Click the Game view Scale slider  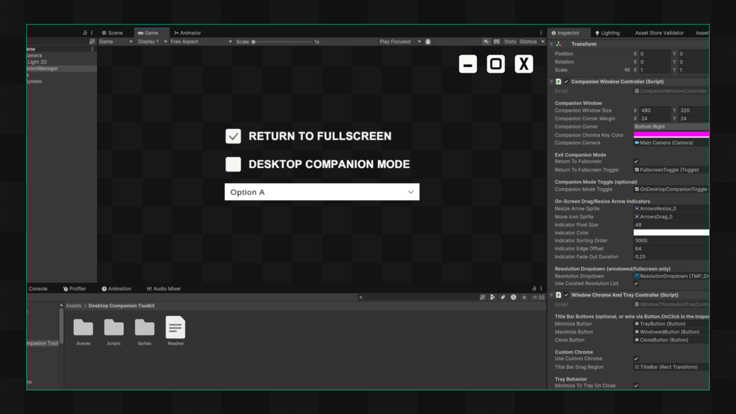coord(283,42)
